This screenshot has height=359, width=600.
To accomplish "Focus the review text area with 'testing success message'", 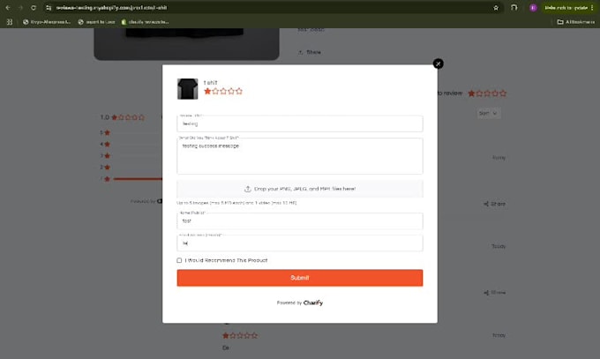I will [300, 156].
